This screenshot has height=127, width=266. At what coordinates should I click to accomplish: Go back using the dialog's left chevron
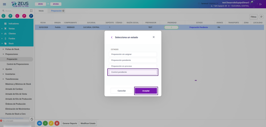pyautogui.click(x=112, y=37)
